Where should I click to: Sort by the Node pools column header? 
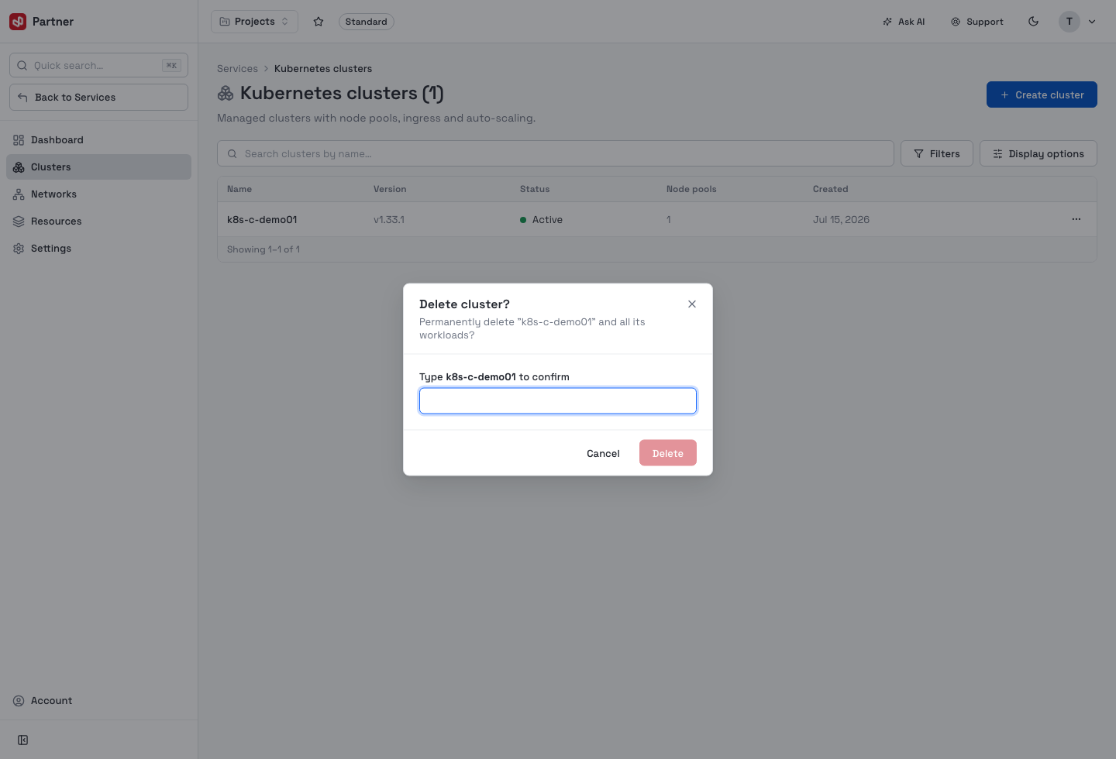pos(691,189)
